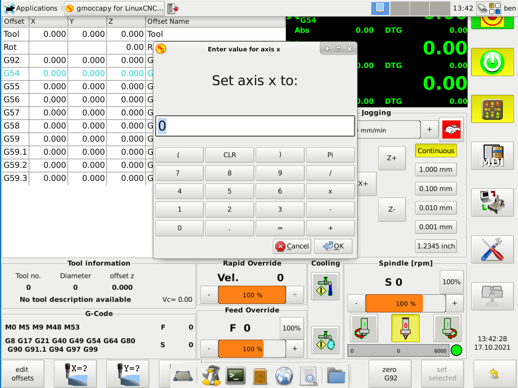518x388 pixels.
Task: Open the file cabinet dock icon
Action: (260, 376)
